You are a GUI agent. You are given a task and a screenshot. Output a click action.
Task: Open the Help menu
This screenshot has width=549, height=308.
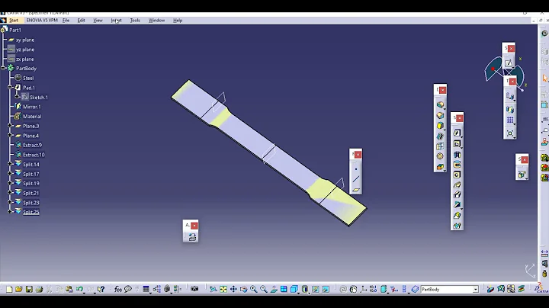click(178, 21)
